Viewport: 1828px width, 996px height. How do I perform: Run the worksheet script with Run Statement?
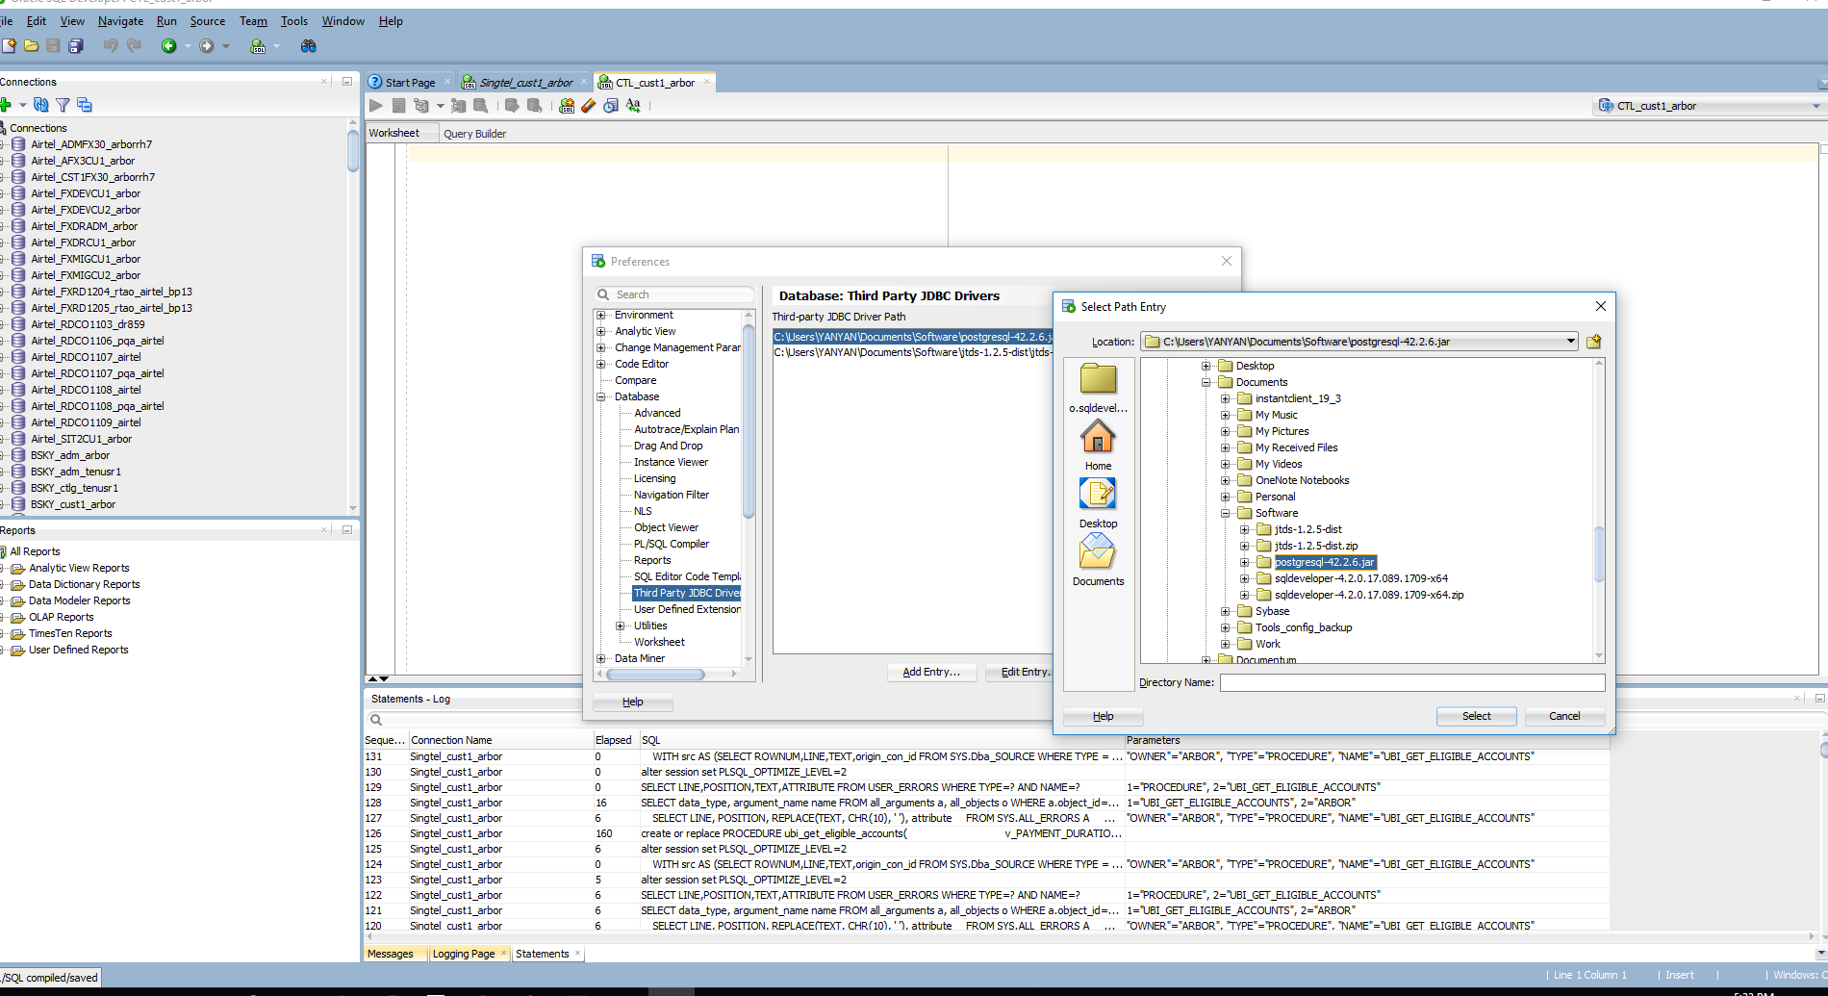(x=375, y=106)
